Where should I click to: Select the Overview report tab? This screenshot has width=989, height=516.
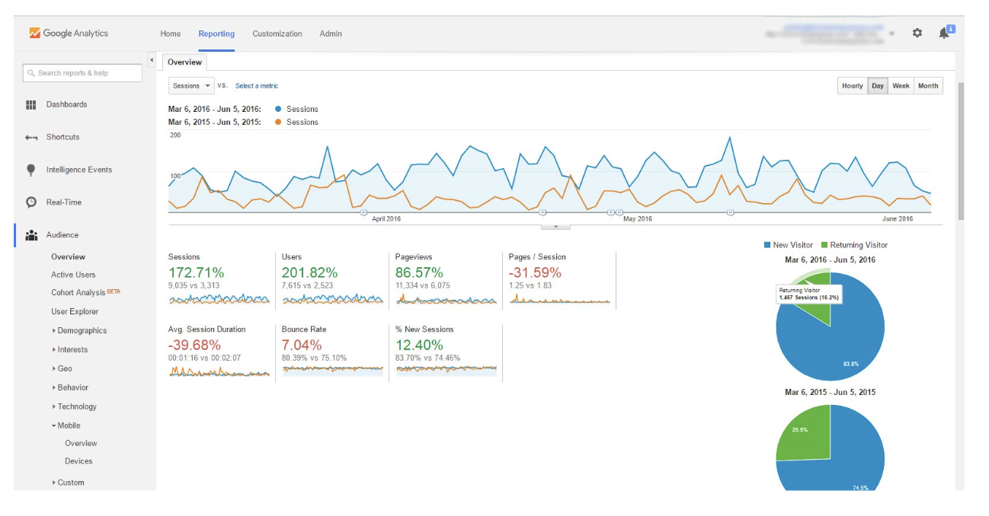[184, 62]
